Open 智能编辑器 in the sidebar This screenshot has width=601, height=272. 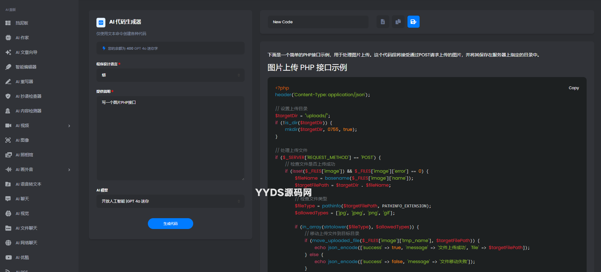[26, 67]
